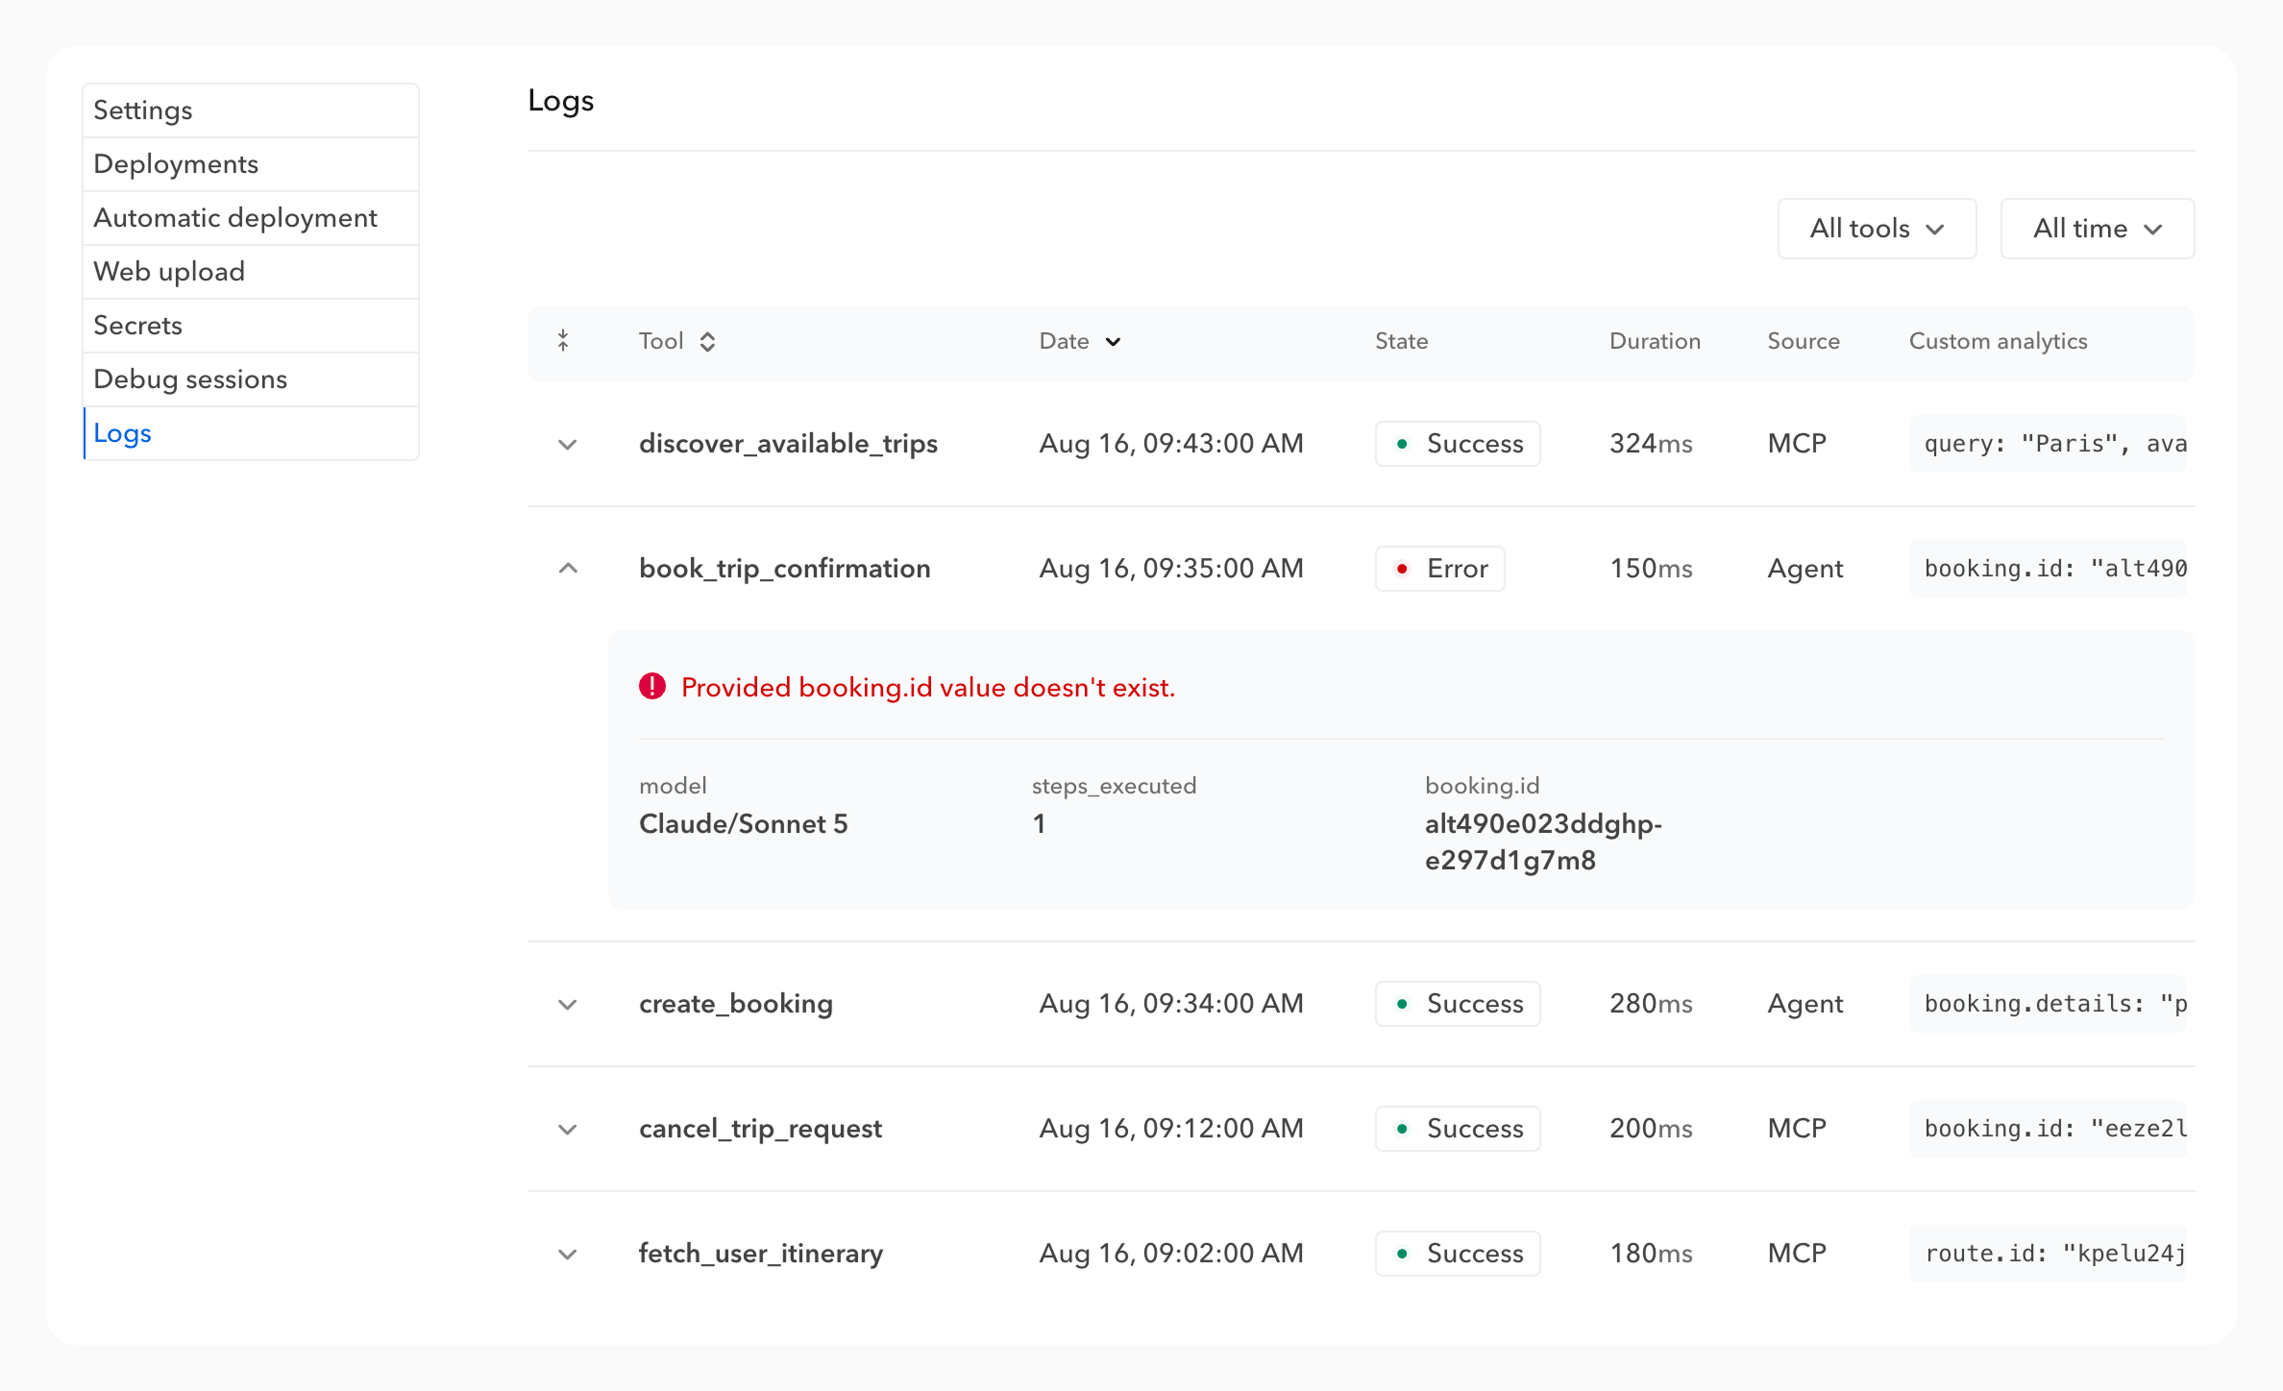Click date Aug 16, 09:02:00 AM

pyautogui.click(x=1171, y=1254)
